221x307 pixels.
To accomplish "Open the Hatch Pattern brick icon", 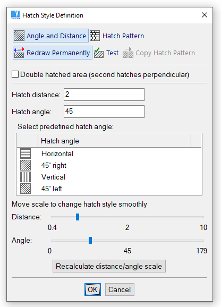I will tap(95, 36).
